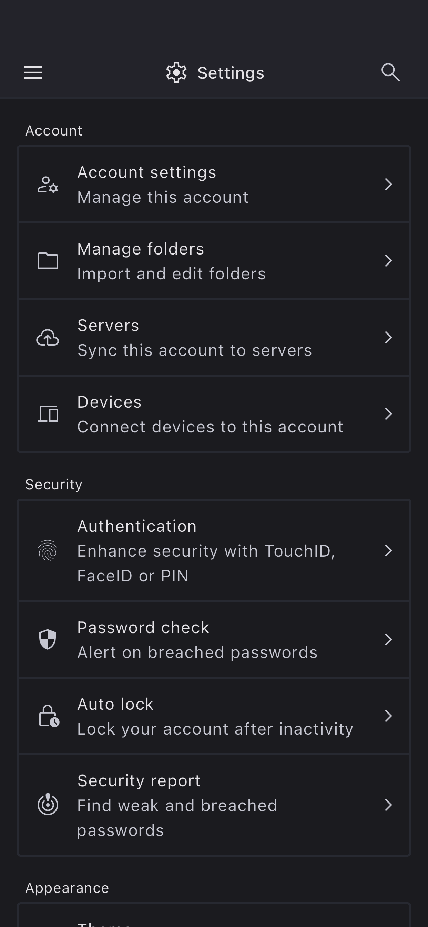
Task: Expand Account settings using its chevron
Action: point(388,184)
